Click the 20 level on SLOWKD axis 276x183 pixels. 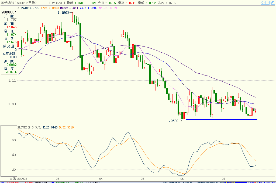click(x=14, y=170)
